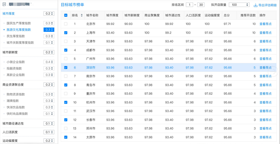Screen dimensions: 280x144
Task: Click the ranking range start field
Action: coord(190,5)
